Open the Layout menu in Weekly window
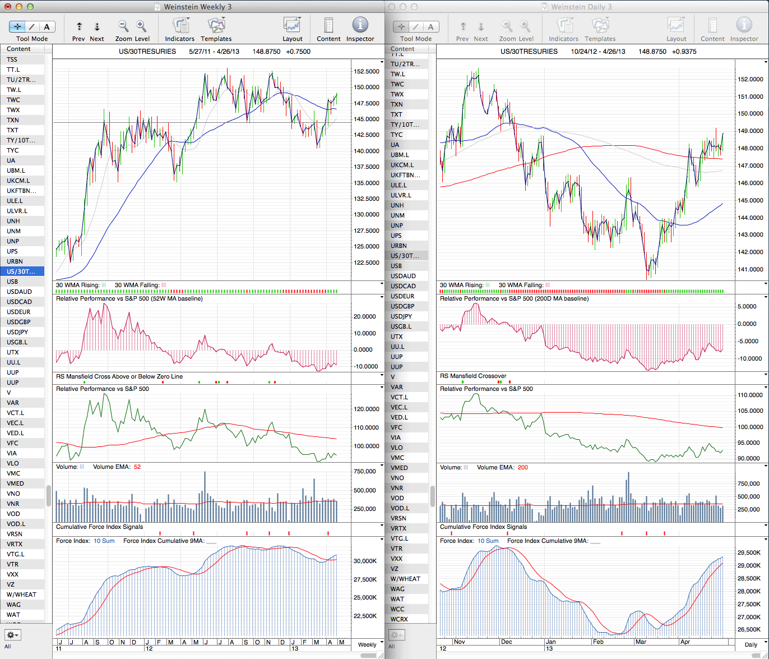 pyautogui.click(x=292, y=26)
